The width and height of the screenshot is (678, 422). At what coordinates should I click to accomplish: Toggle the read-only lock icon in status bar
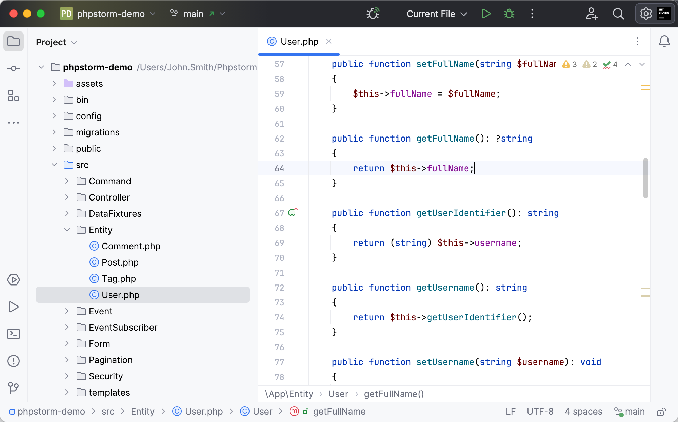661,412
